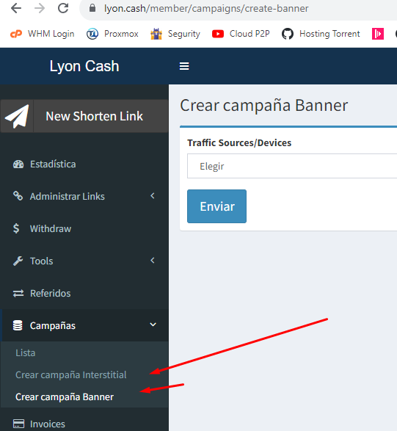
Task: Click the Referidos exchange arrows icon
Action: [x=18, y=293]
